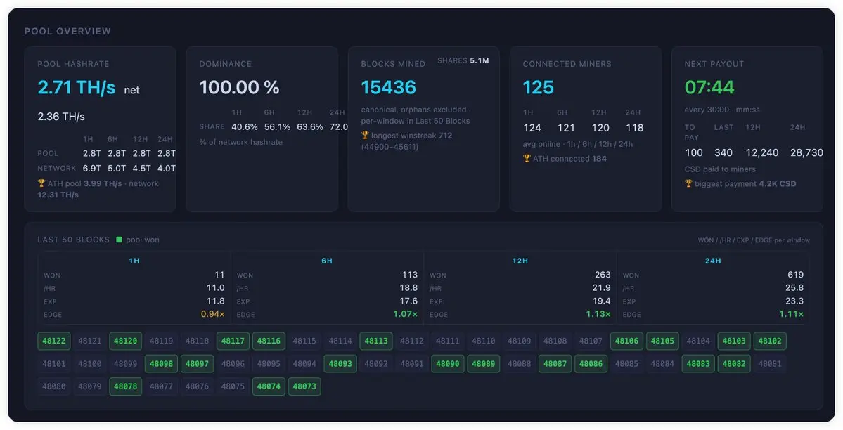Image resolution: width=843 pixels, height=430 pixels.
Task: Open block 48117 chip
Action: pos(233,341)
